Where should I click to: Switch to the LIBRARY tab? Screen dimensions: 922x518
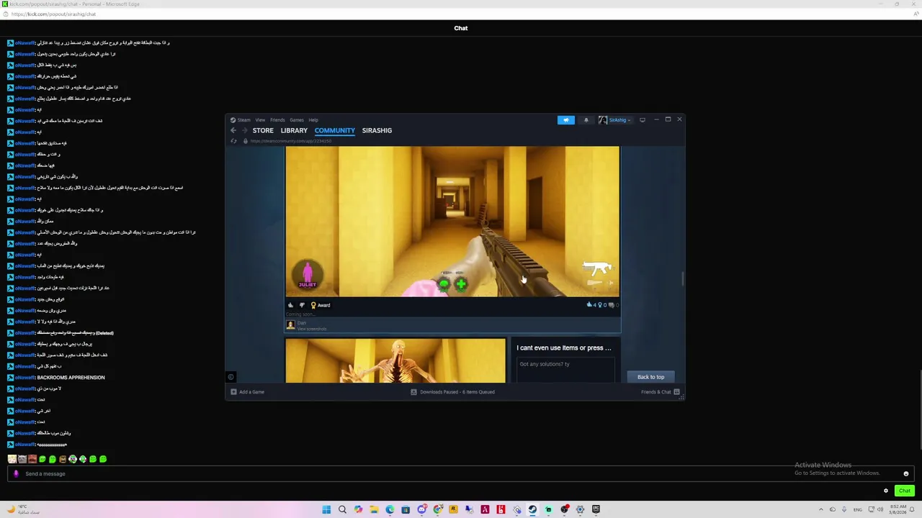(x=294, y=131)
